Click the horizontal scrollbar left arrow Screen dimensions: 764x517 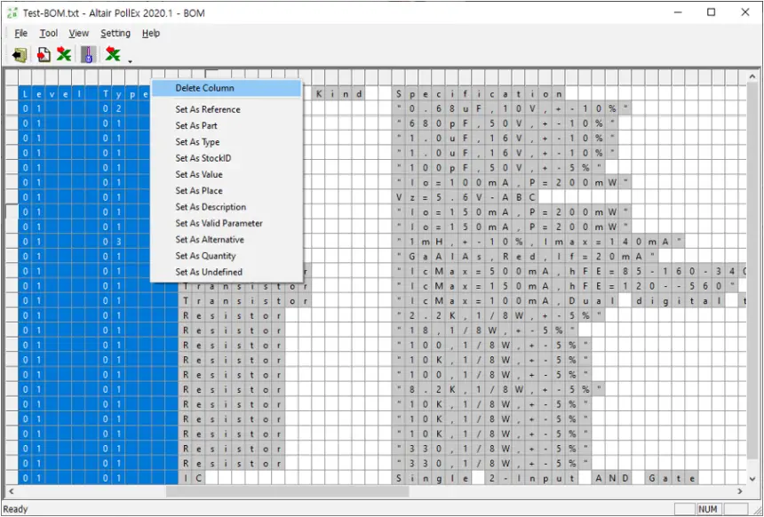(x=11, y=491)
